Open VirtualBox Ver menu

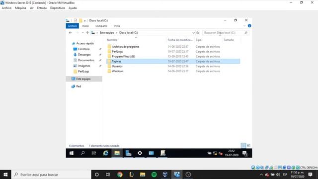point(32,8)
